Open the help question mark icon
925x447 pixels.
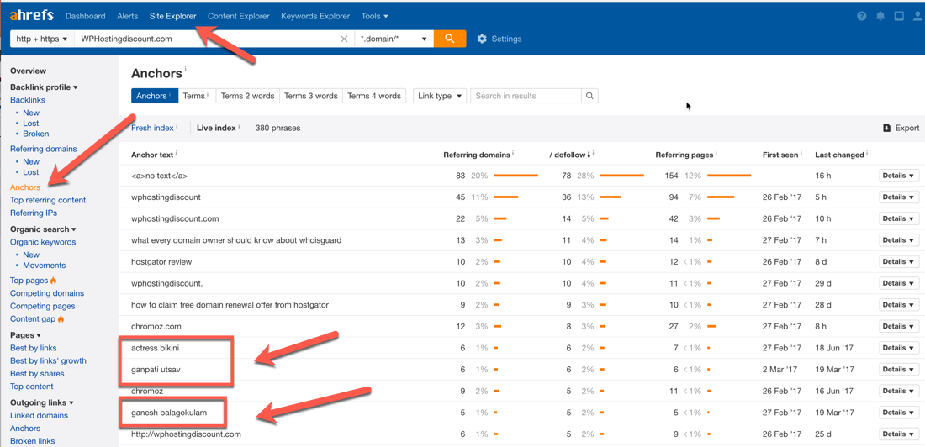tap(862, 17)
